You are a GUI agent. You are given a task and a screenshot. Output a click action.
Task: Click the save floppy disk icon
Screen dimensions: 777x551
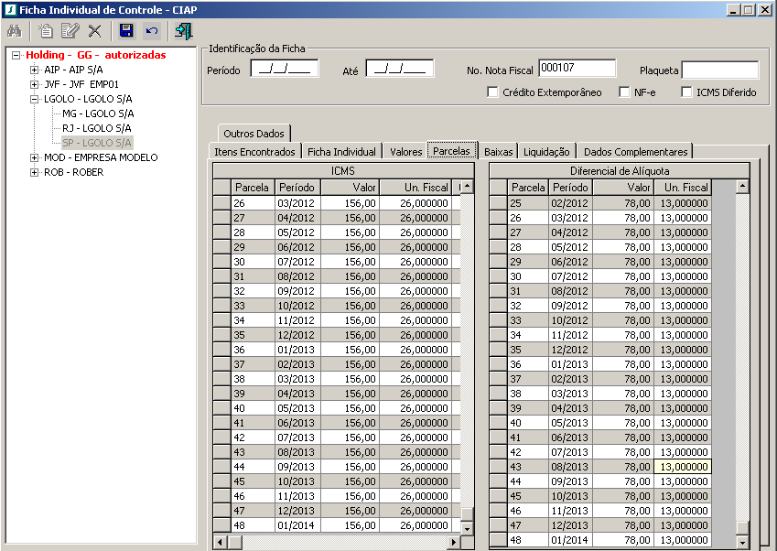pyautogui.click(x=126, y=31)
